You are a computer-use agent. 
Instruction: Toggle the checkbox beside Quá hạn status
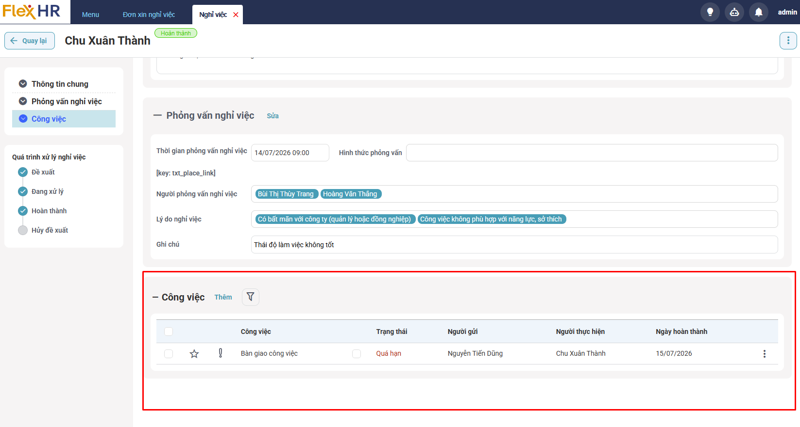pos(357,354)
